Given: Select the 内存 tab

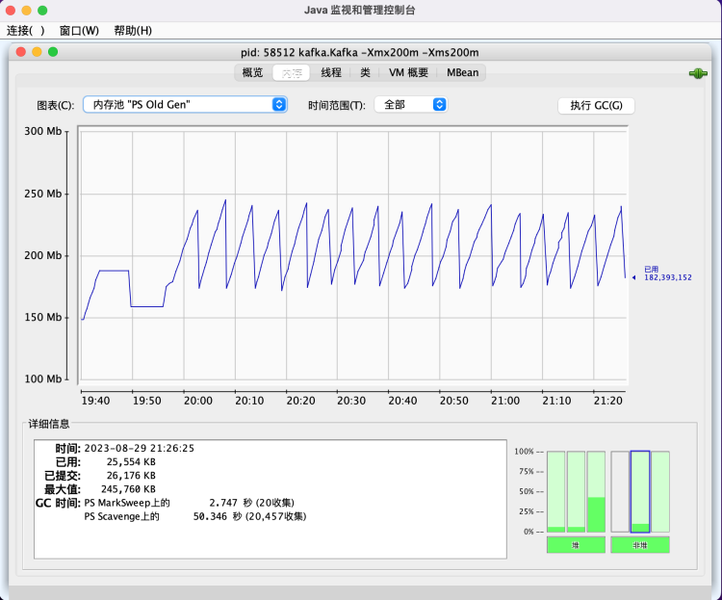Looking at the screenshot, I should [292, 72].
